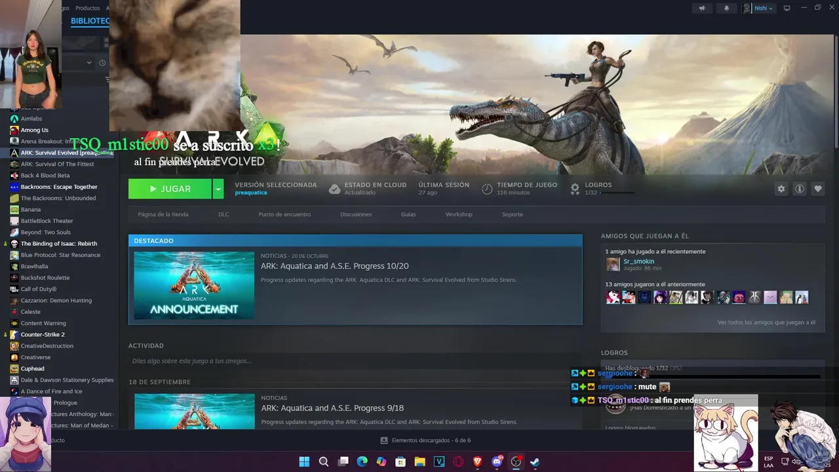Select the Counter-Strike 2 game icon
The height and width of the screenshot is (472, 839).
click(14, 335)
